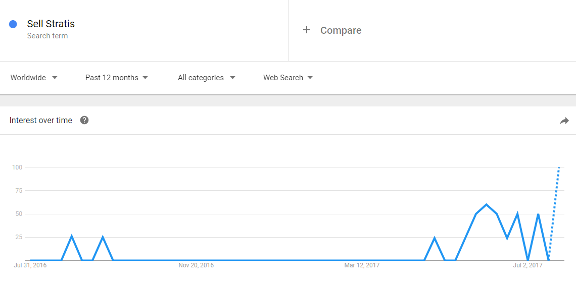
Task: Change the Web Search type dropdown
Action: [x=287, y=78]
